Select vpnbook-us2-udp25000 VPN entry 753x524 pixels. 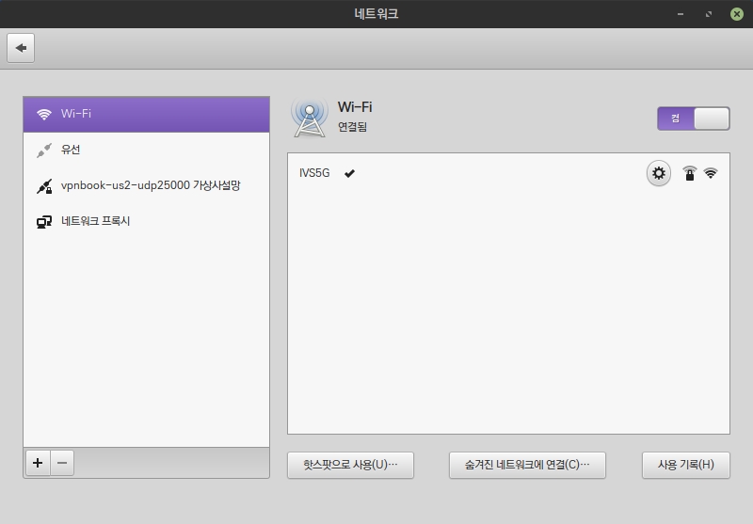click(x=151, y=186)
